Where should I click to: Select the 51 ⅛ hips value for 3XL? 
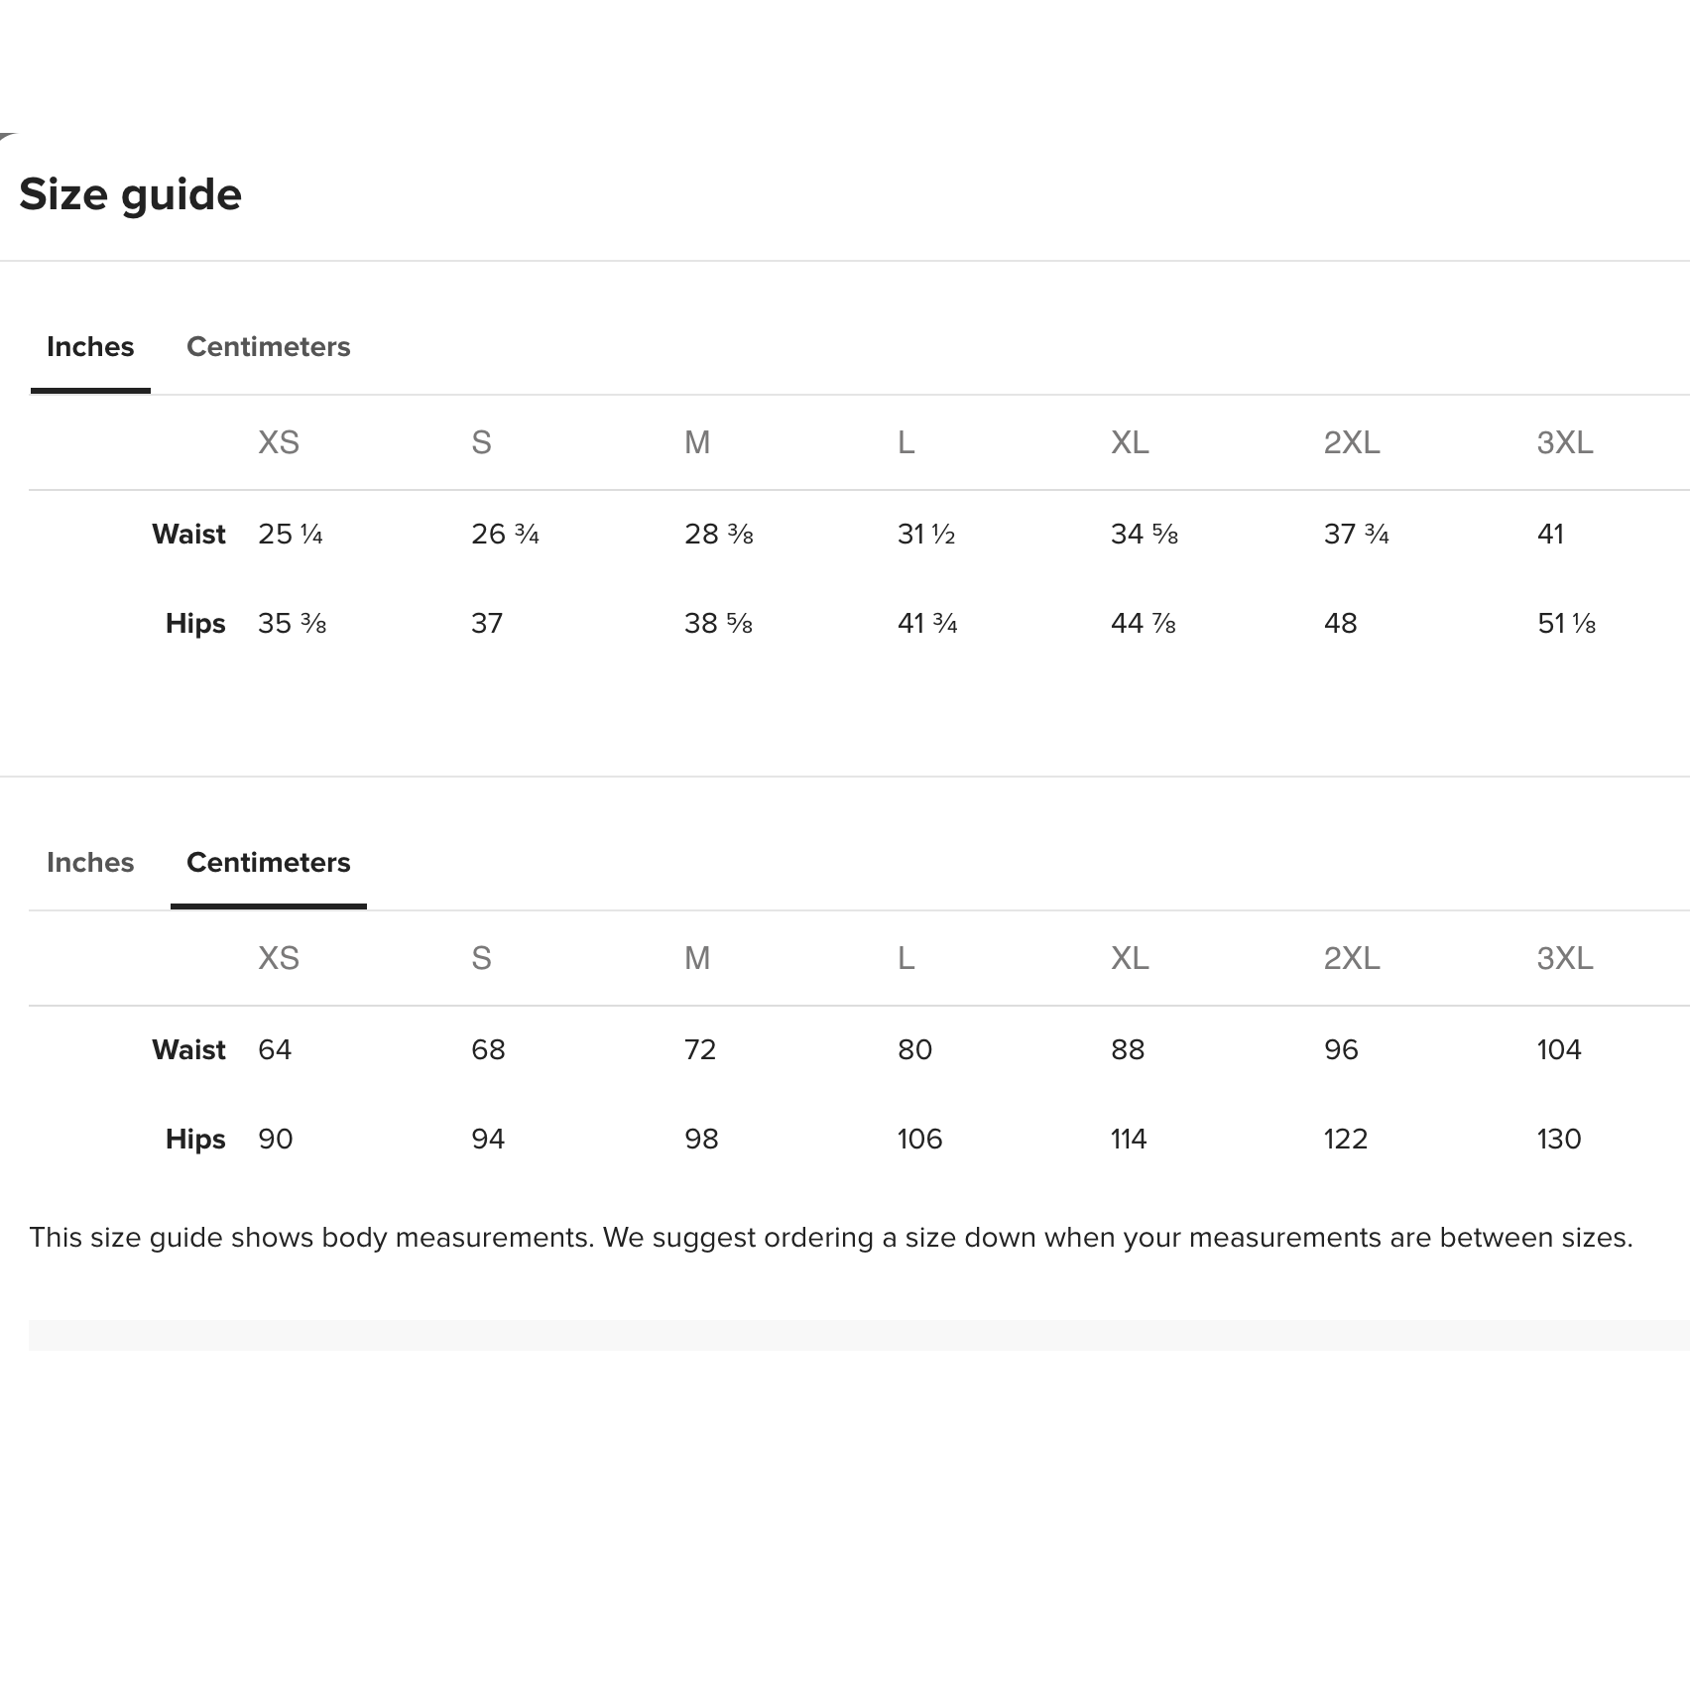click(x=1566, y=624)
